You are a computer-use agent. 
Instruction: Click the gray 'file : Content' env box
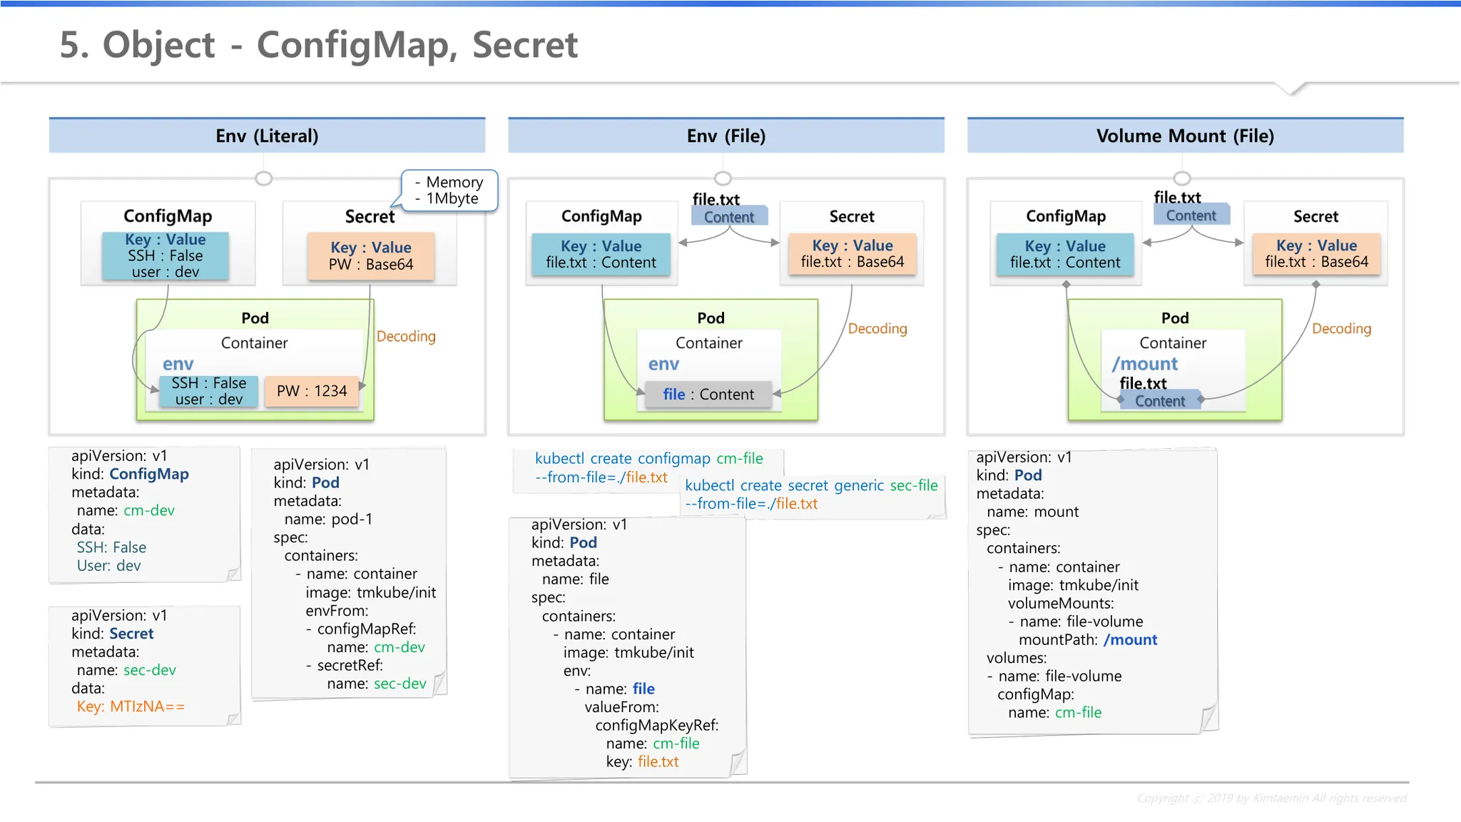pyautogui.click(x=708, y=395)
